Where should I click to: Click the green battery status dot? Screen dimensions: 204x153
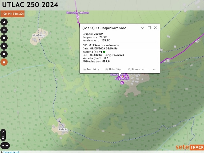tap(104, 52)
